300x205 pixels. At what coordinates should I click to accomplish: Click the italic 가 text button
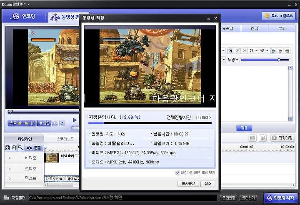(x=237, y=51)
